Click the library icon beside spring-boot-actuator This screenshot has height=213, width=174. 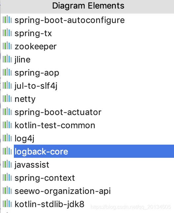click(x=7, y=111)
